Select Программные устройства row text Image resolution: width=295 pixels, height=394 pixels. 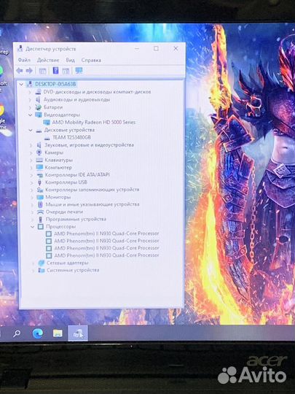tap(76, 220)
